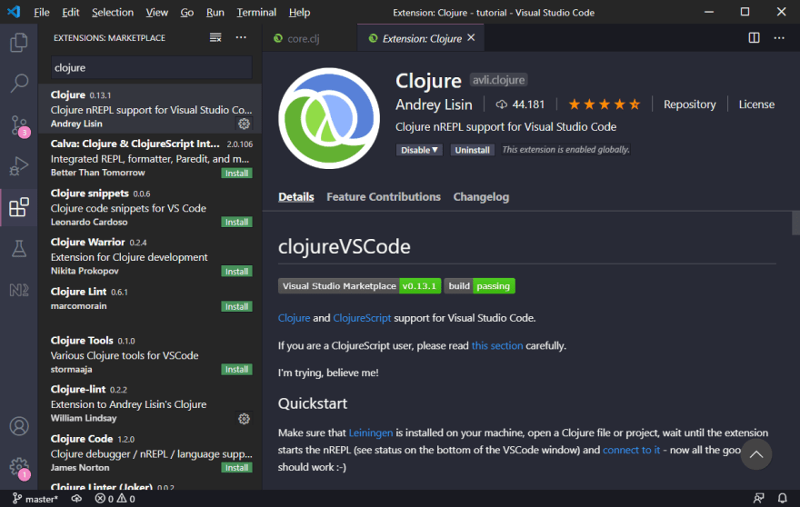Open errors and warnings count
The width and height of the screenshot is (800, 507).
115,499
